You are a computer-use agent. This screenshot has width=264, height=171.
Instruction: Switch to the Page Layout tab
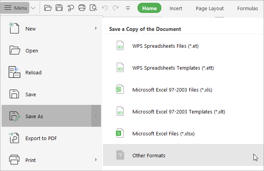210,8
